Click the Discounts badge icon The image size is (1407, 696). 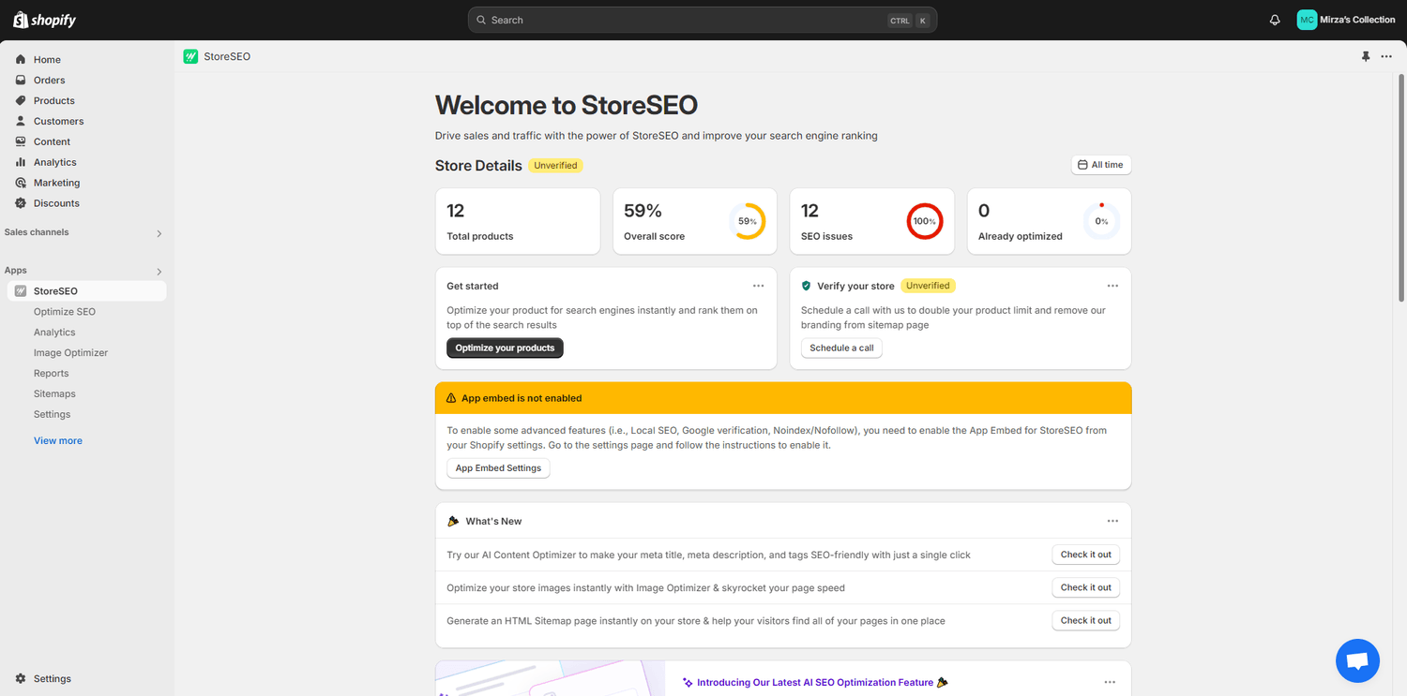[21, 203]
